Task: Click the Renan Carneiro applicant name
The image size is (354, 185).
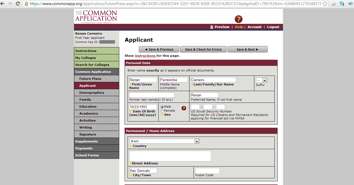Action: (x=89, y=33)
